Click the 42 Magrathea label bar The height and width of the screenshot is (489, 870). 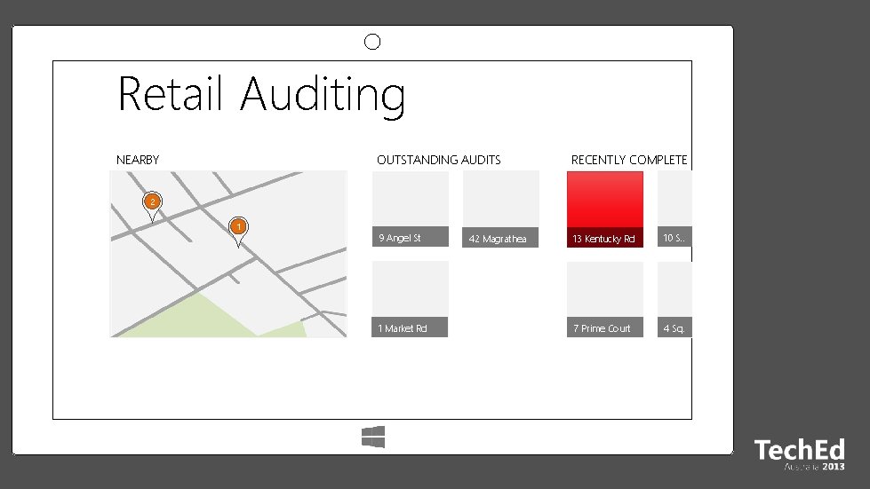(x=500, y=238)
